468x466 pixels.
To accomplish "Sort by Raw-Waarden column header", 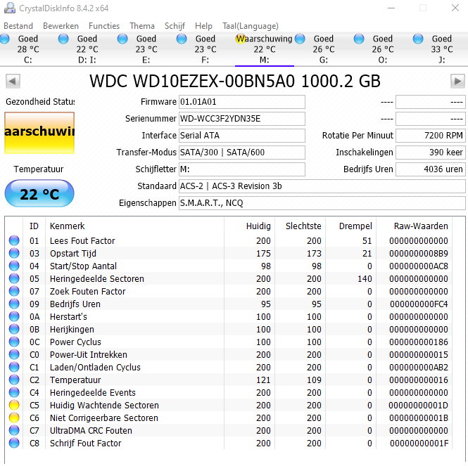I will pos(421,226).
